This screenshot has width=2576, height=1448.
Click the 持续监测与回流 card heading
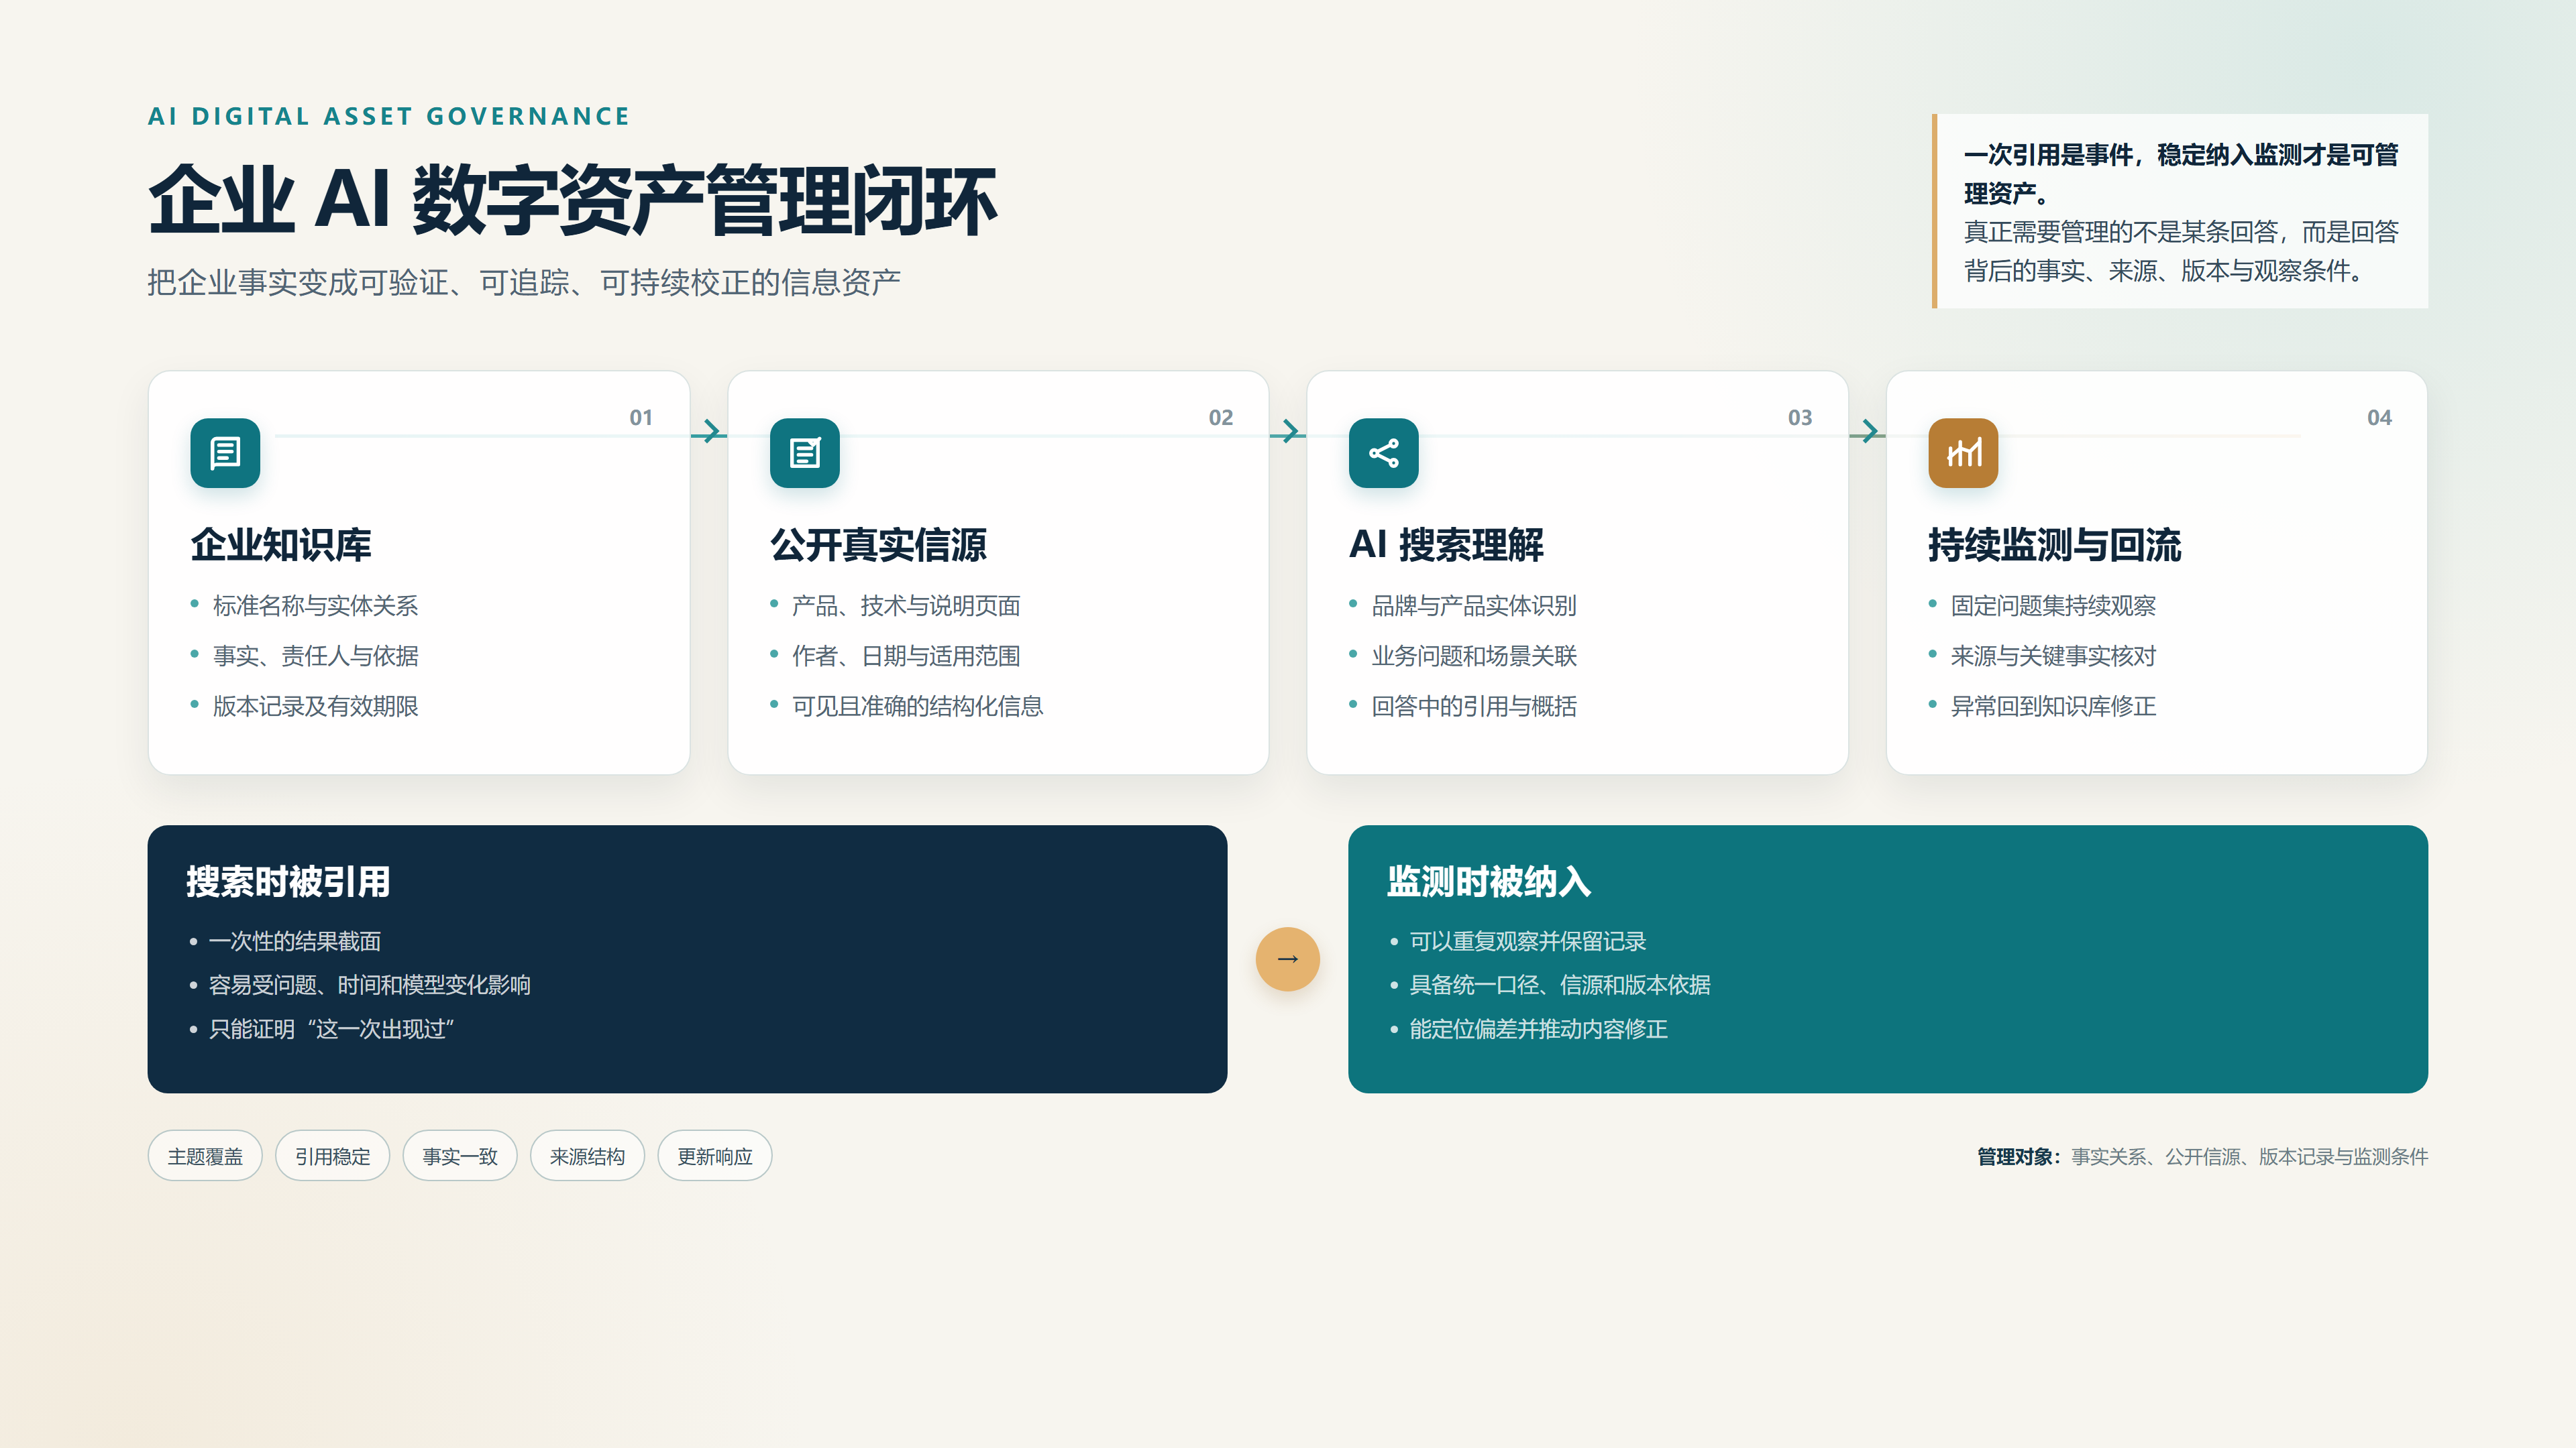coord(2055,544)
